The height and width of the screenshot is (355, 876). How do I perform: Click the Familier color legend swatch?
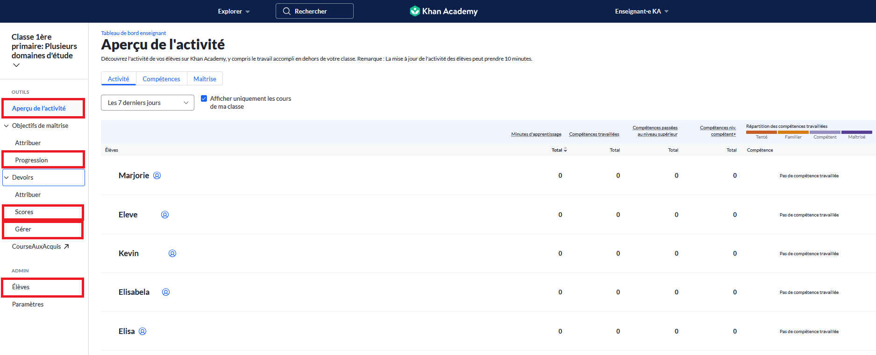pyautogui.click(x=793, y=132)
